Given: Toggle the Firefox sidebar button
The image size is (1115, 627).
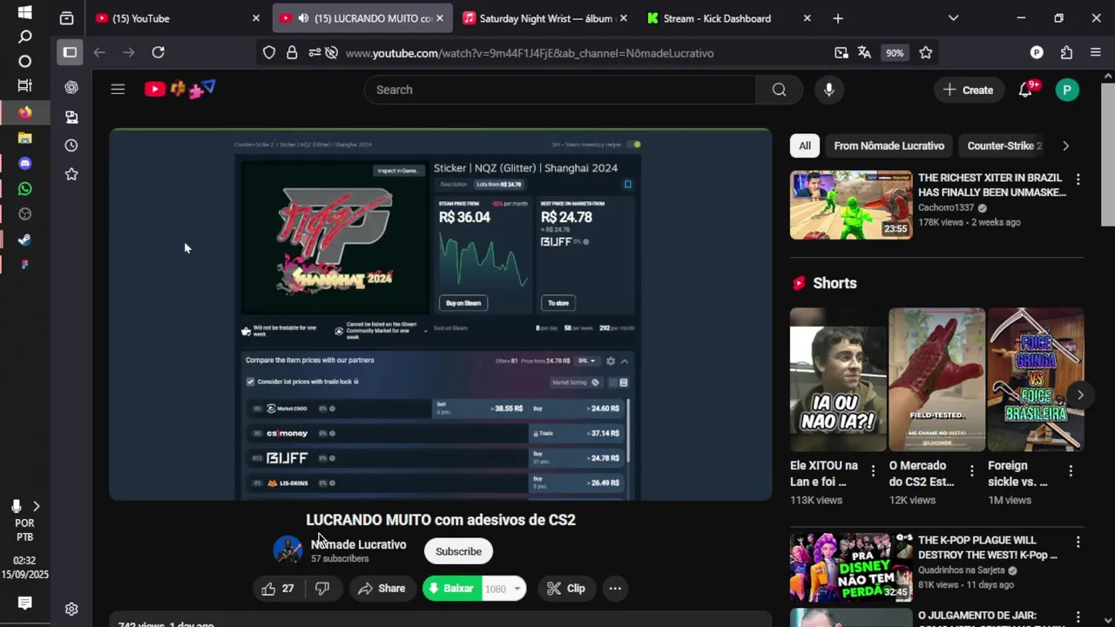Looking at the screenshot, I should [70, 53].
